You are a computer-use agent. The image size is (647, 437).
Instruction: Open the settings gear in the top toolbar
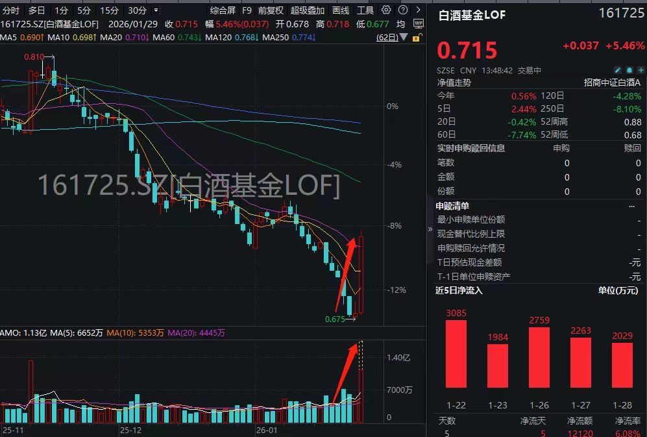386,10
